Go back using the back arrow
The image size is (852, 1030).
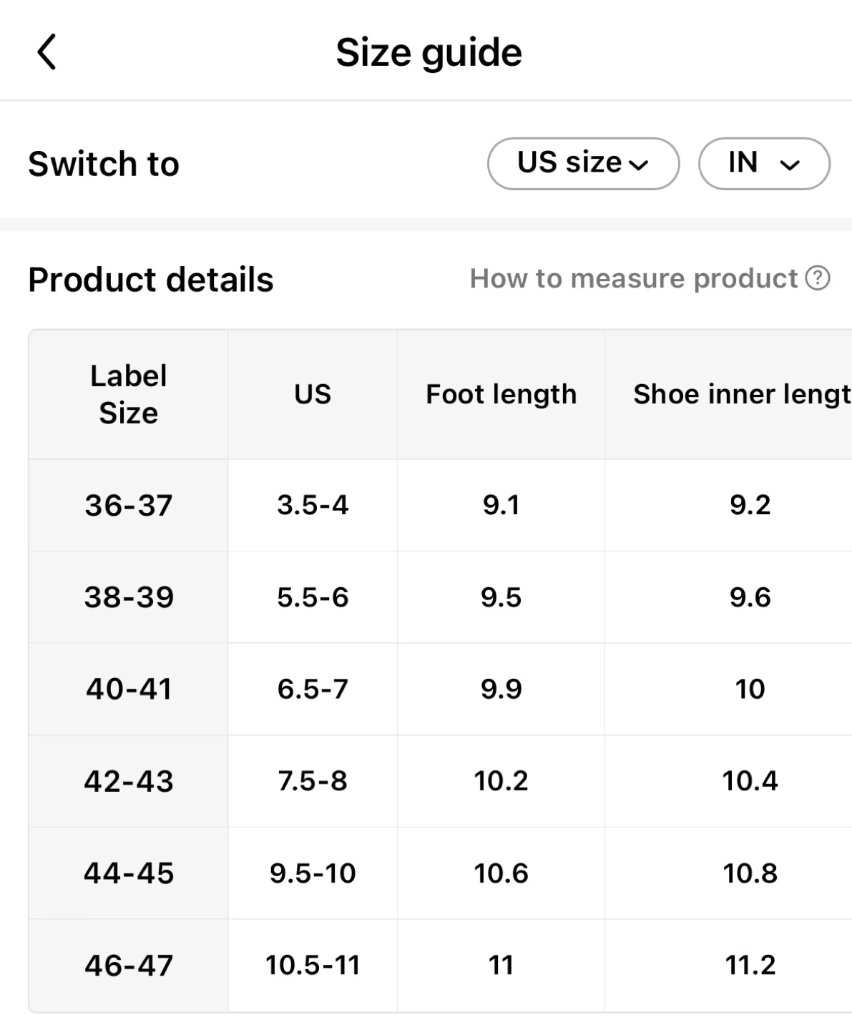47,52
